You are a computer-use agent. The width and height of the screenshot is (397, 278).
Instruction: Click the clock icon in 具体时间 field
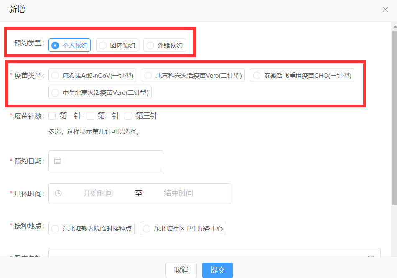tap(58, 193)
